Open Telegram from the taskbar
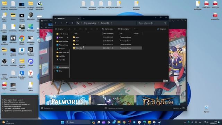Viewport: 222px width, 125px height. tap(134, 122)
